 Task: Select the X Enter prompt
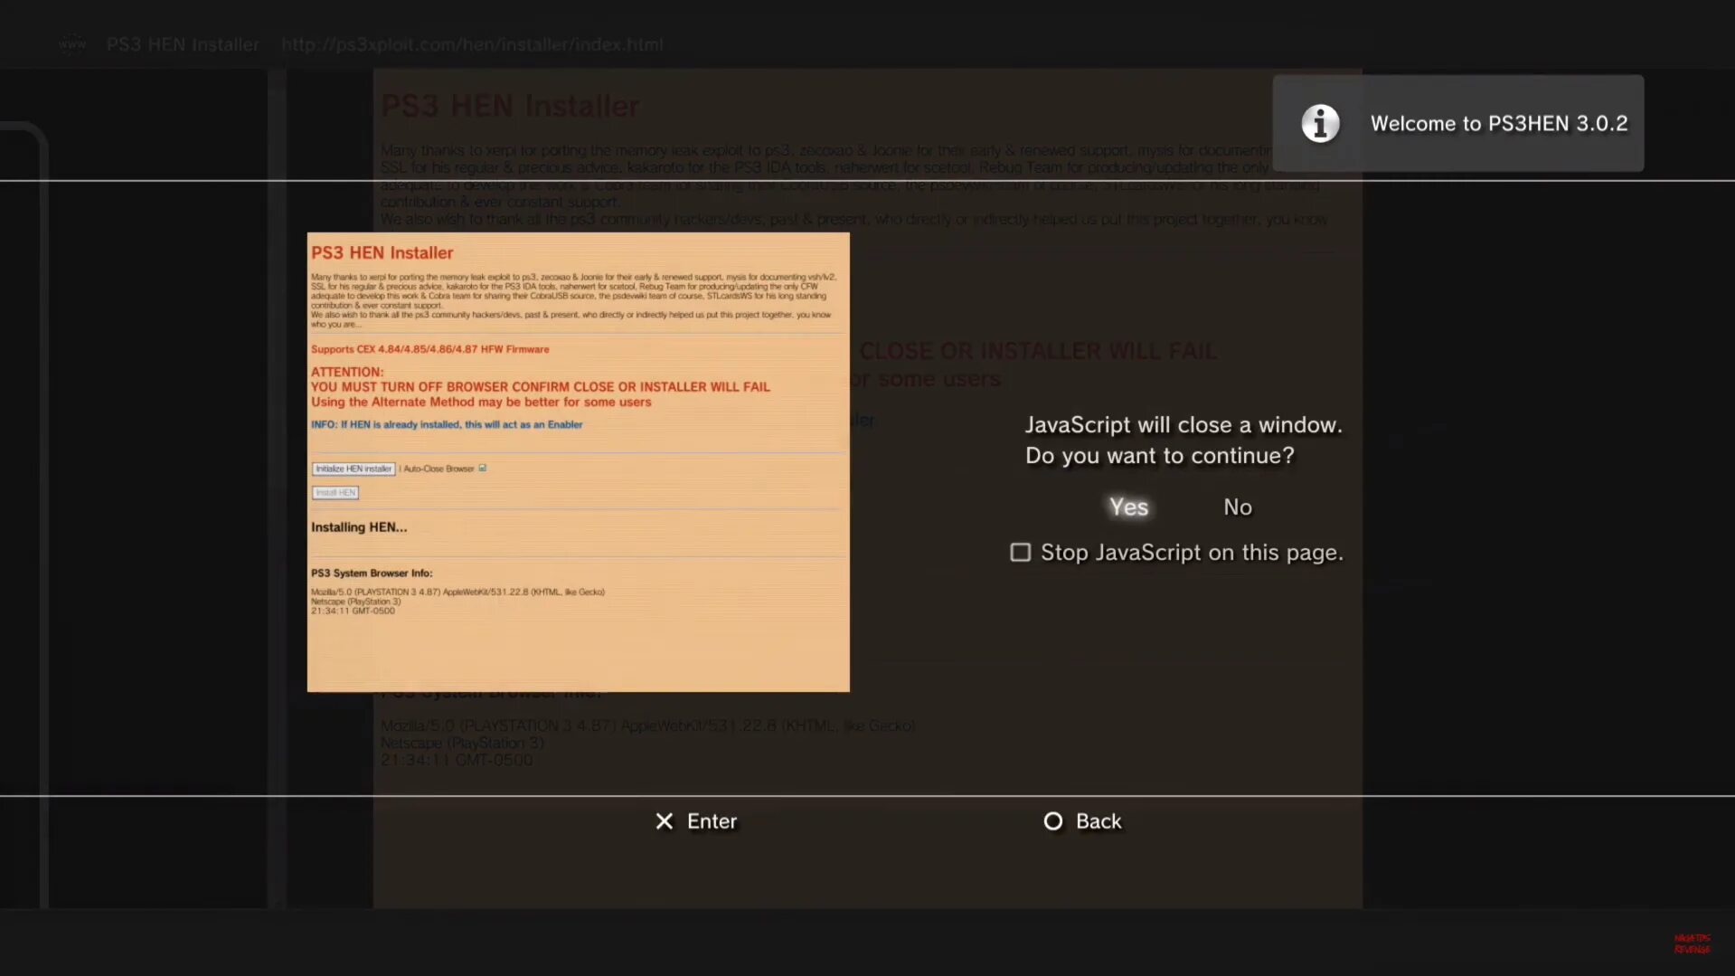click(695, 820)
